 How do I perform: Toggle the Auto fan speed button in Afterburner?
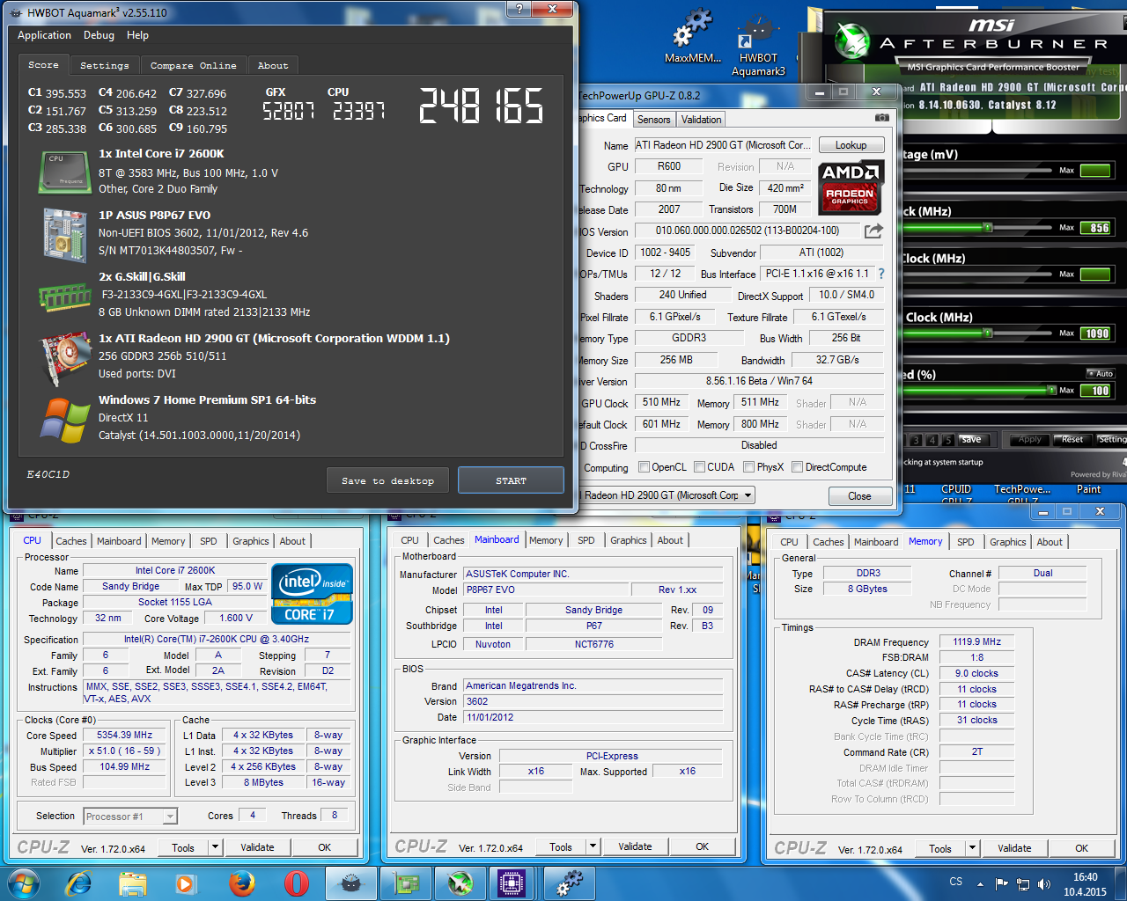click(1101, 374)
